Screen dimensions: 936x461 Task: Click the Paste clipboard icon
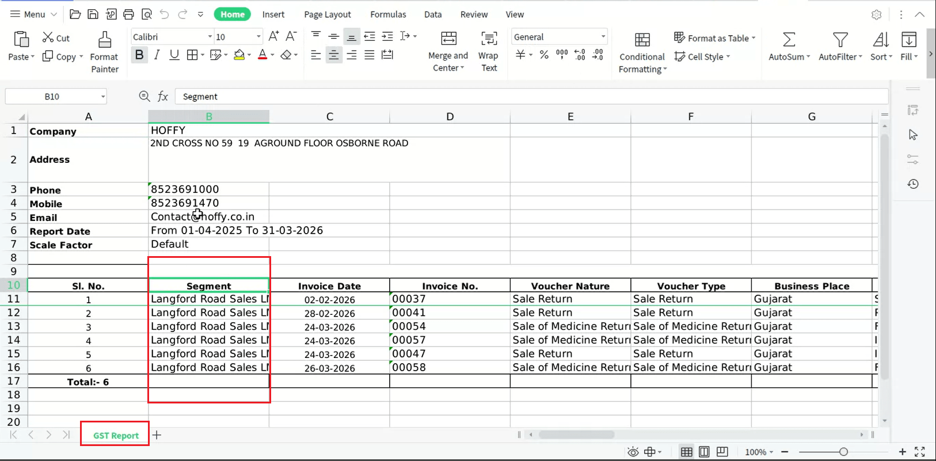click(x=21, y=39)
